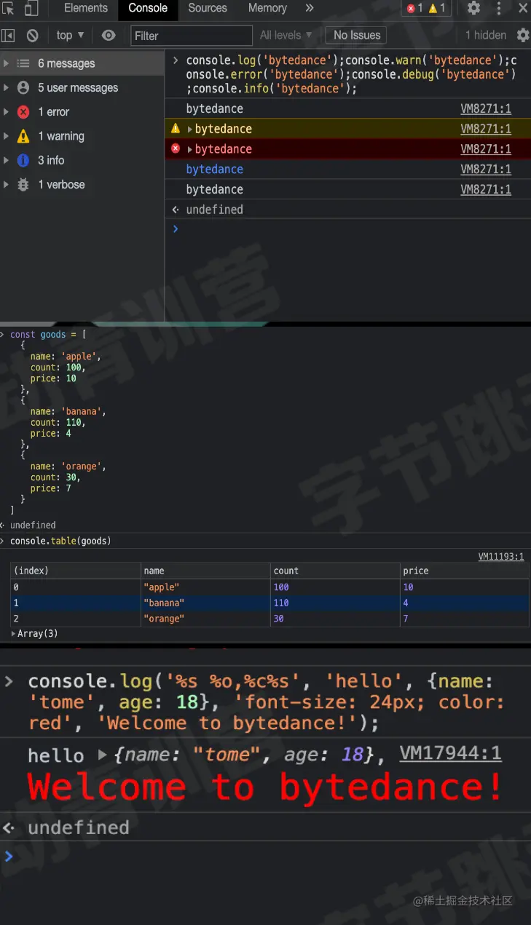Clear the console with the ban icon
The height and width of the screenshot is (925, 531).
pyautogui.click(x=33, y=35)
